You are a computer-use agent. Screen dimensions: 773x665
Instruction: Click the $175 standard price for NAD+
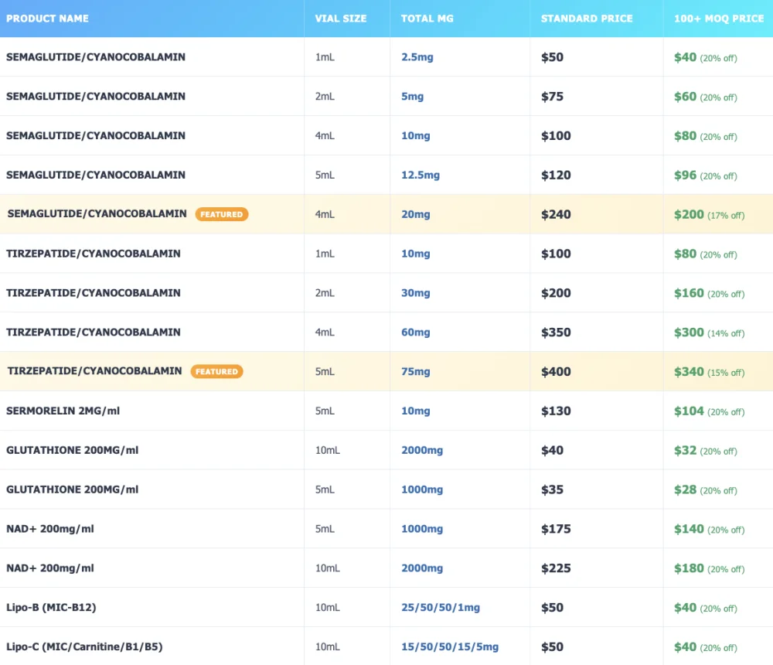pos(556,529)
